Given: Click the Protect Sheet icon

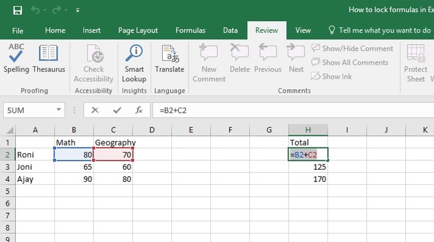Looking at the screenshot, I should pos(415,63).
